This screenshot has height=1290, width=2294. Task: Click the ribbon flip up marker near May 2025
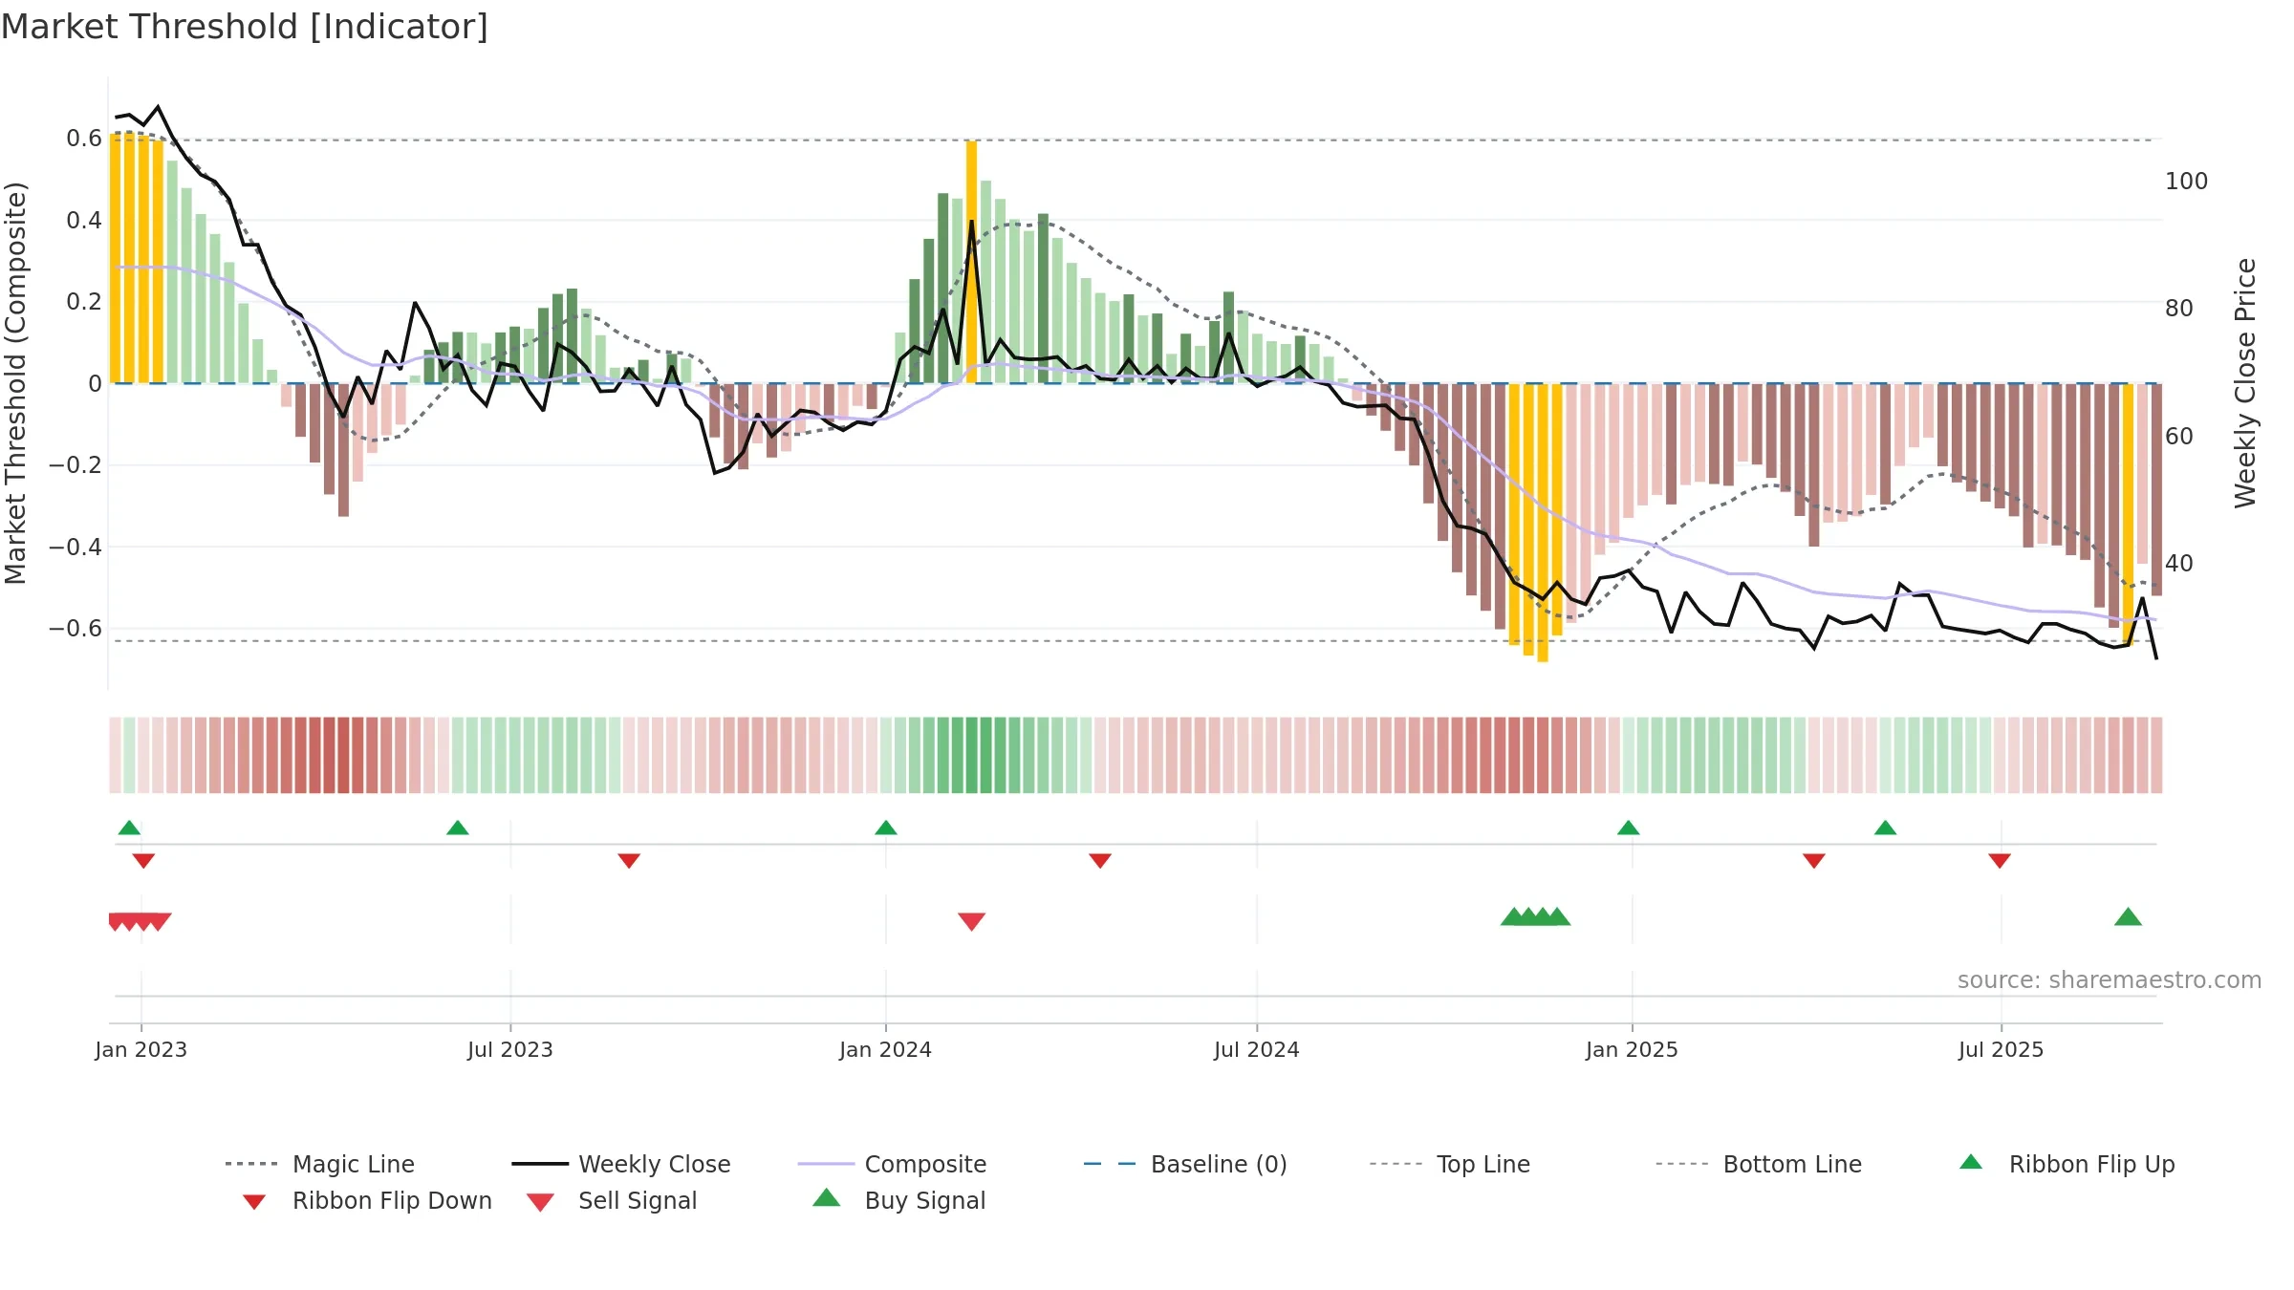click(1885, 828)
